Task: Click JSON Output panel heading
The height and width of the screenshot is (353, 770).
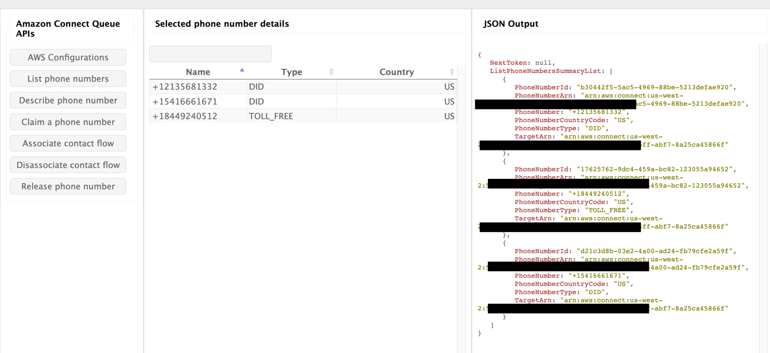Action: tap(511, 24)
